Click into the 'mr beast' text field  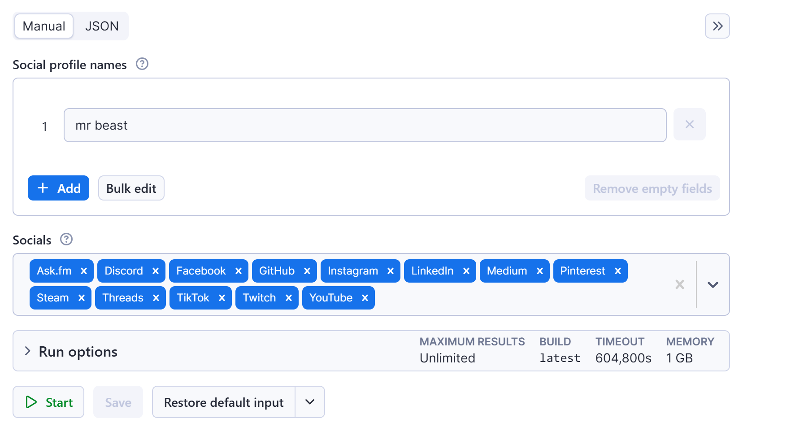pyautogui.click(x=365, y=125)
